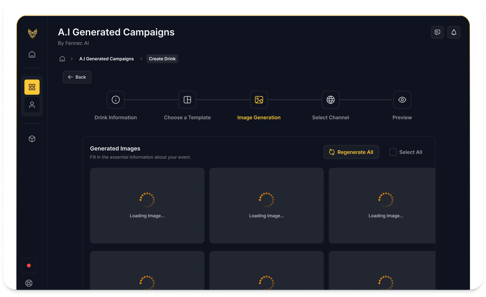Viewport: 486px width, 297px height.
Task: Click the Choose a Template step icon
Action: (x=187, y=100)
